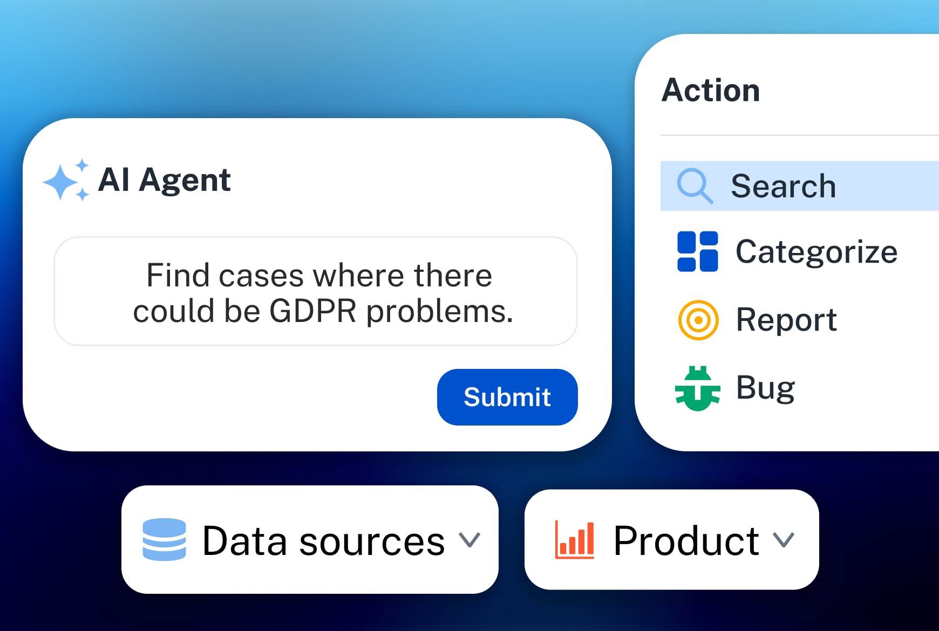Click the AI Agent sparkle icon
Screen dimensions: 939x631
(x=66, y=181)
